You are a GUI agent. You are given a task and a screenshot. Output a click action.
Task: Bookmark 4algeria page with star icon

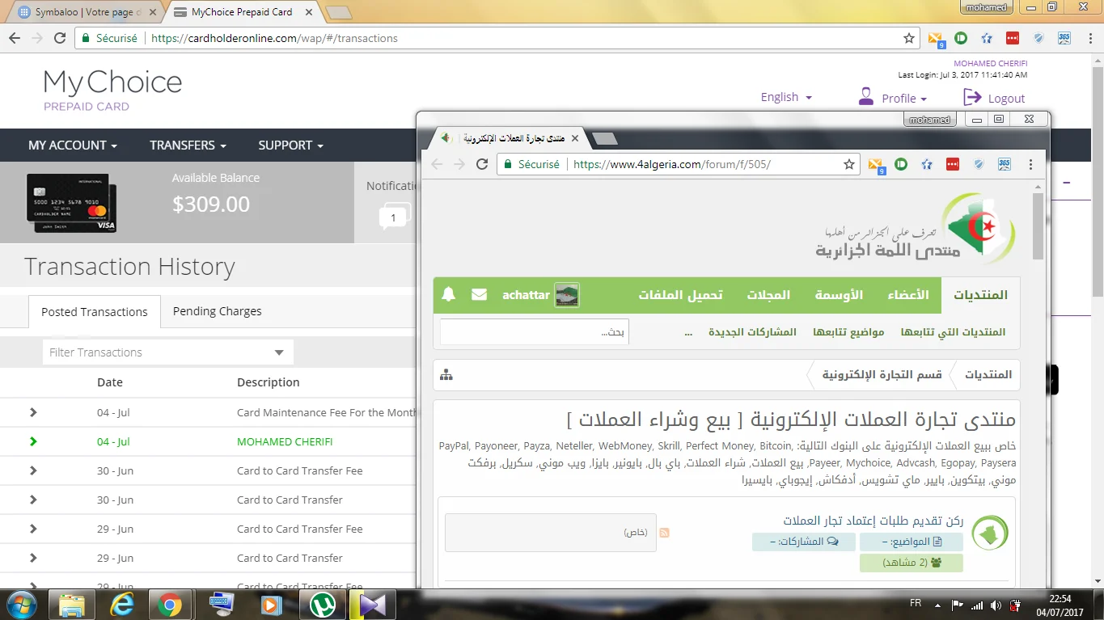click(x=848, y=164)
